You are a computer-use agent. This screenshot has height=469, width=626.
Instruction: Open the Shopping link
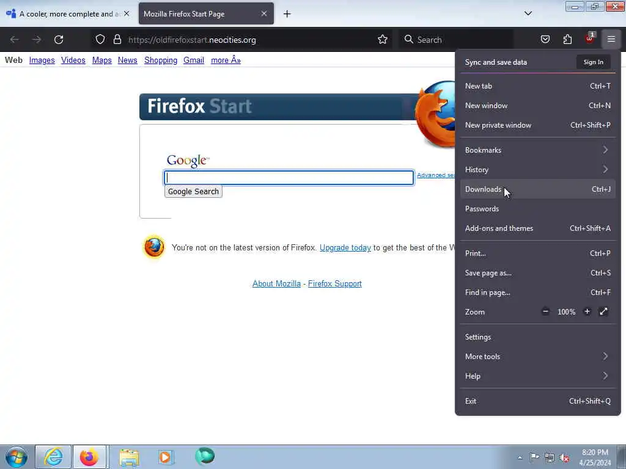161,60
